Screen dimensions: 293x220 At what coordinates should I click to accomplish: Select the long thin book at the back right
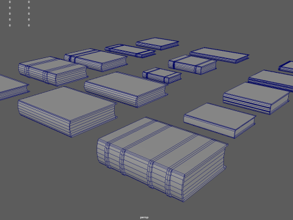(x=219, y=55)
